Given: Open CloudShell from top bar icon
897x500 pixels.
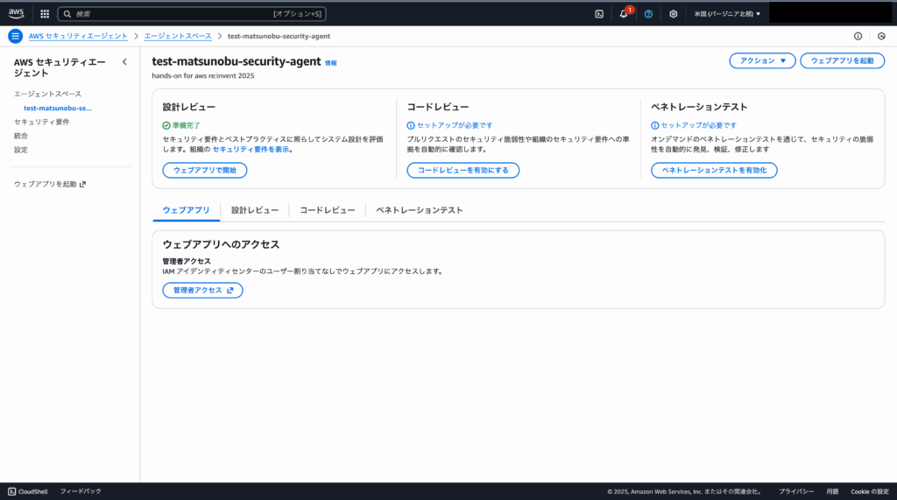Looking at the screenshot, I should coord(599,14).
